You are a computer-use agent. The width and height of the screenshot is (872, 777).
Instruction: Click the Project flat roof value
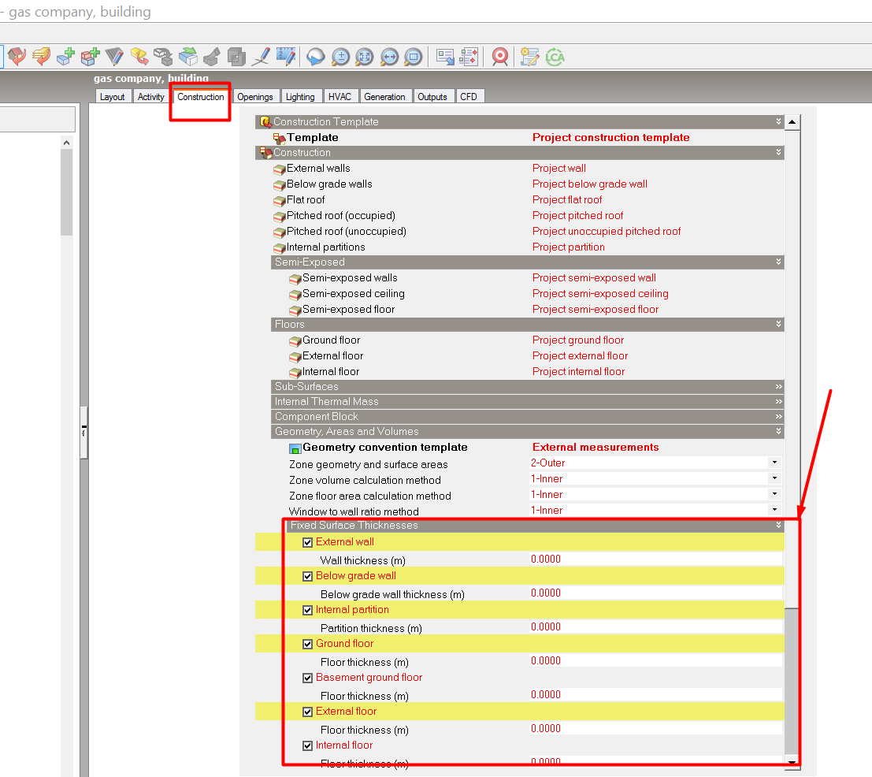567,199
